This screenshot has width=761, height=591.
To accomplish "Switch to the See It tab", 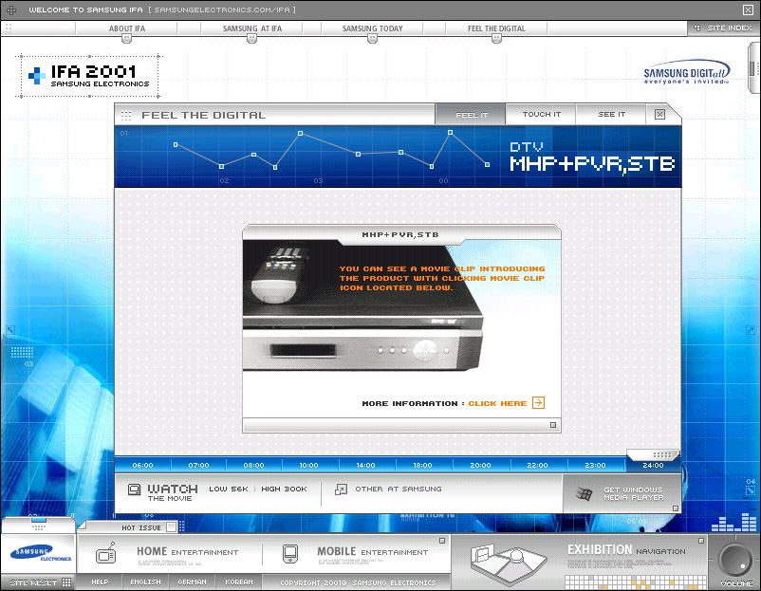I will click(611, 115).
